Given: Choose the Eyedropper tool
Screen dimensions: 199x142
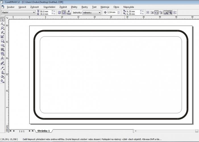Looking at the screenshot, I should (2, 68).
